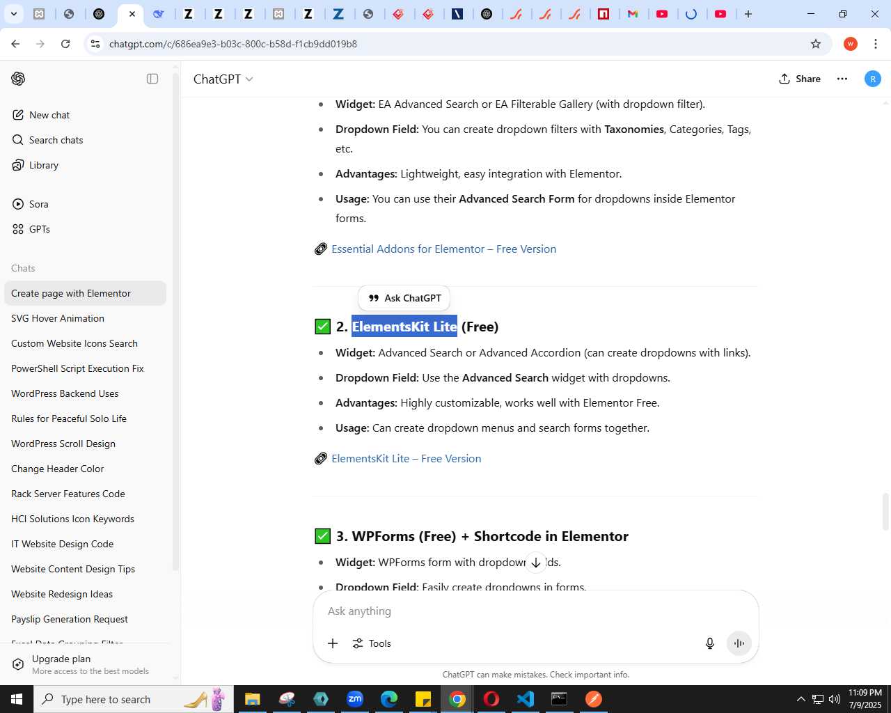The width and height of the screenshot is (891, 713).
Task: Click the page vertical scrollbar thumb
Action: coord(885,512)
